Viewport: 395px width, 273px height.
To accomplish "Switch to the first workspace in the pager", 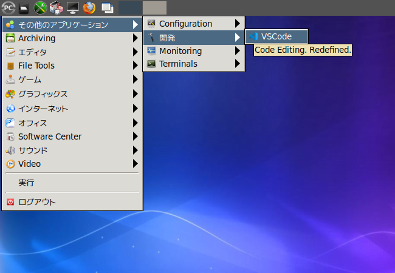I will coord(130,8).
